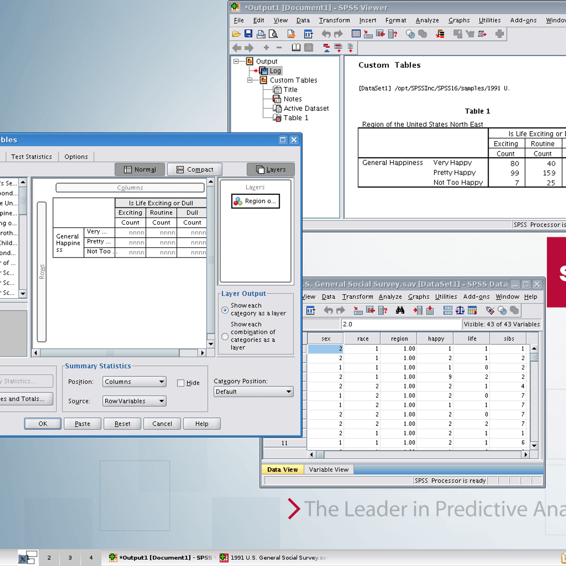Click Go to Data icon in Viewer toolbar
Viewport: 566px width, 566px height.
click(356, 34)
